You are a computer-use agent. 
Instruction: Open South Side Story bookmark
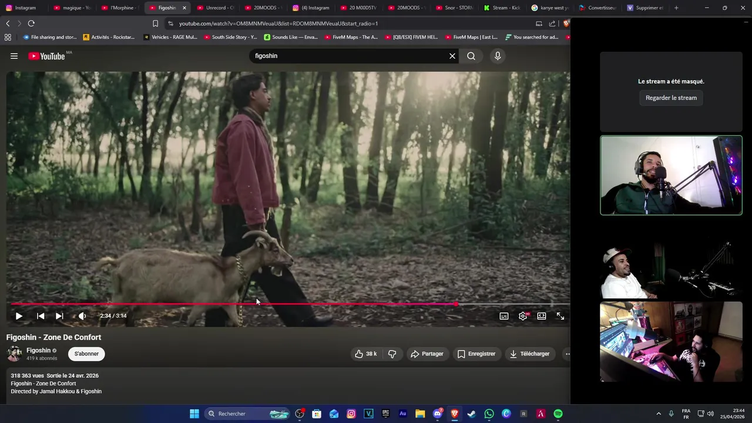[230, 37]
